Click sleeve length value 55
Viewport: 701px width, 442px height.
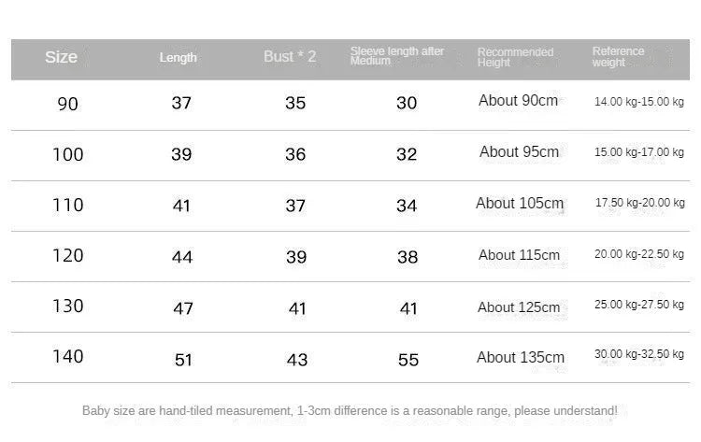pos(408,360)
